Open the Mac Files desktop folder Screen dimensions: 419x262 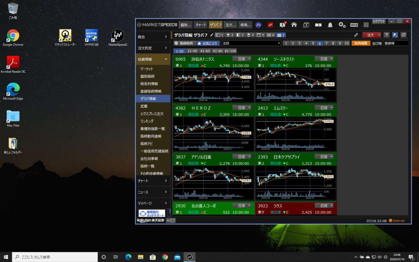[x=13, y=118]
